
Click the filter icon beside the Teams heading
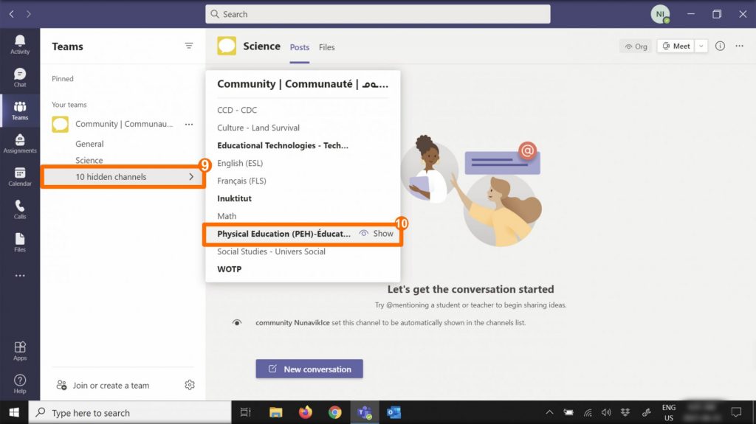click(x=188, y=46)
